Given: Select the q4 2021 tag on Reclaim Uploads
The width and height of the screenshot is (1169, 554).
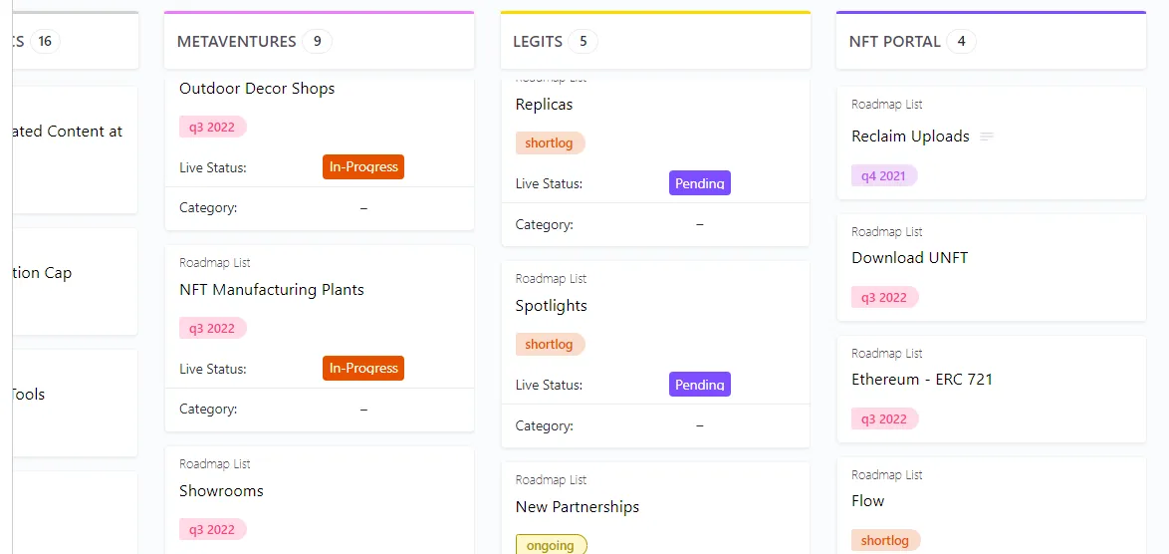Looking at the screenshot, I should click(884, 176).
